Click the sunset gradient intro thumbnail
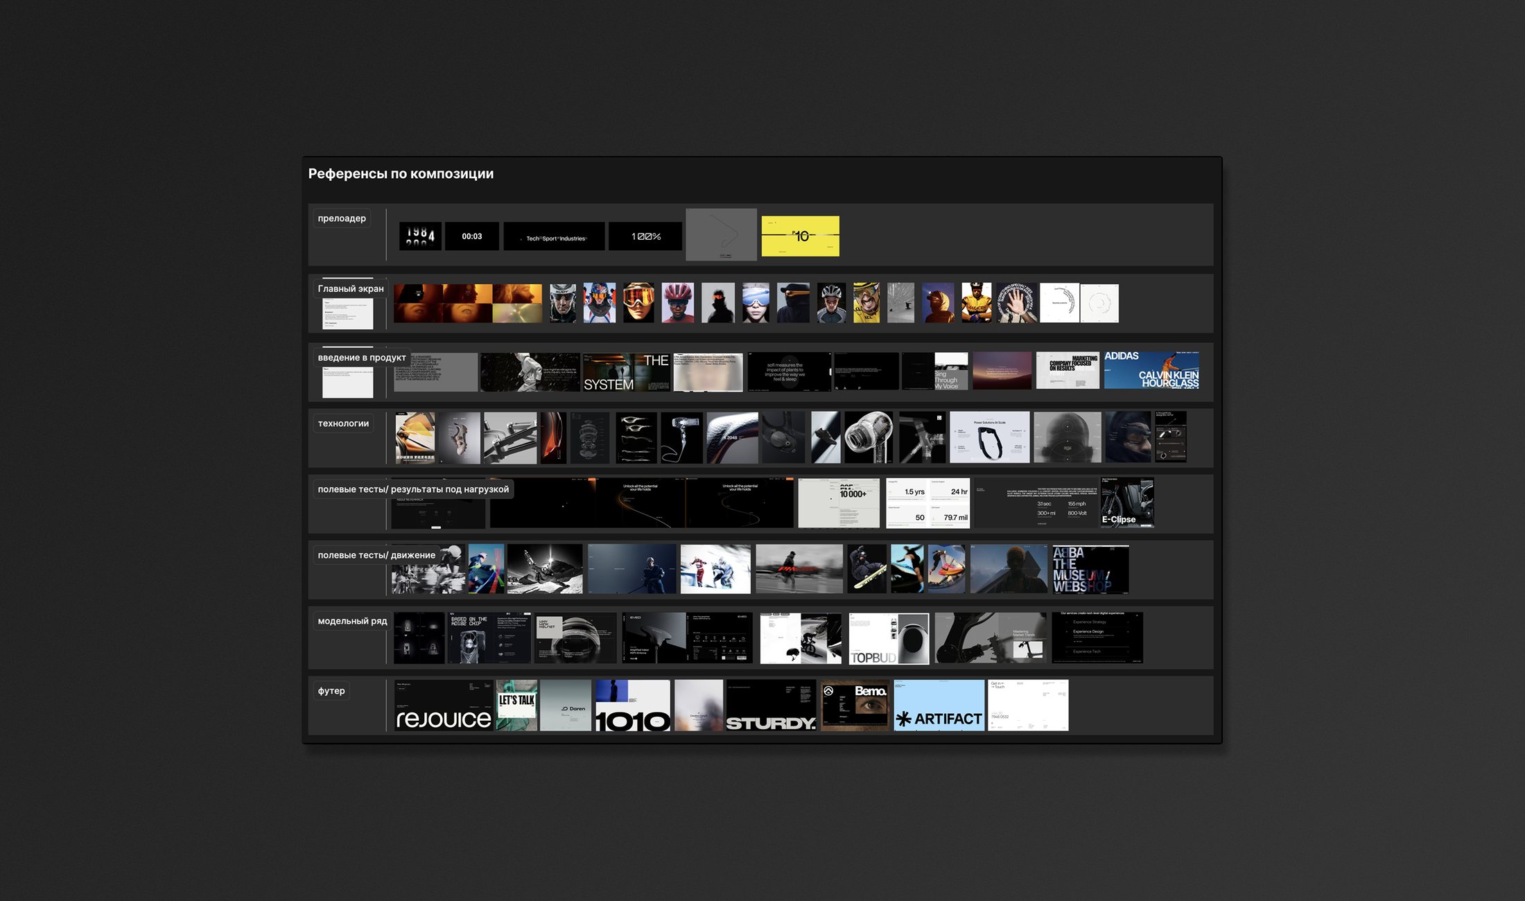This screenshot has height=901, width=1525. click(x=1002, y=371)
